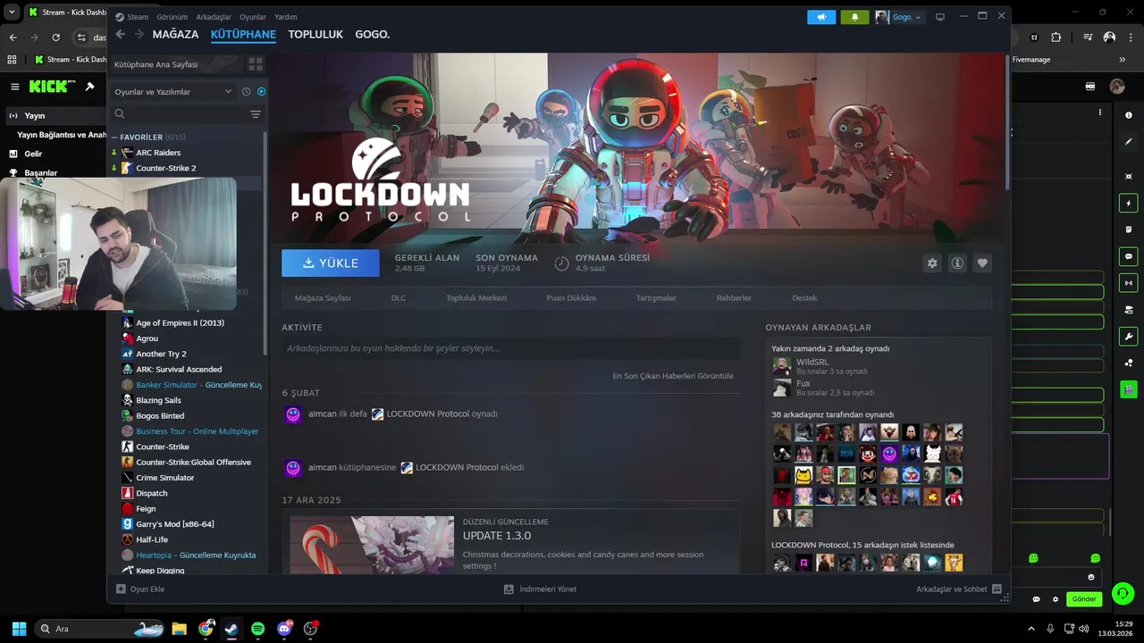
Task: Switch library to grid collections view
Action: pos(256,64)
